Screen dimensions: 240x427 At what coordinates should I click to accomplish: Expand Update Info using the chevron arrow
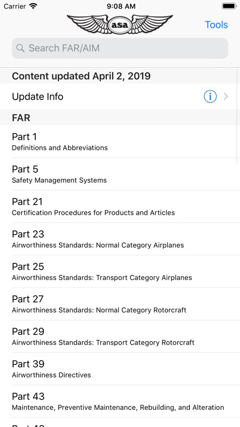226,96
